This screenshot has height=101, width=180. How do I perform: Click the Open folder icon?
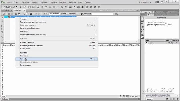pyautogui.click(x=9, y=14)
